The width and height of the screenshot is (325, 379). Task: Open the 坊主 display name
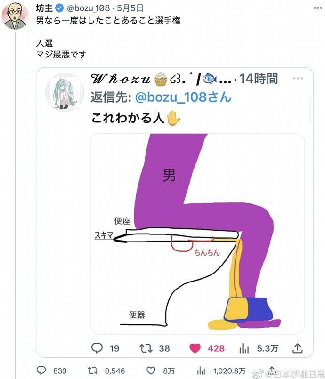point(44,8)
